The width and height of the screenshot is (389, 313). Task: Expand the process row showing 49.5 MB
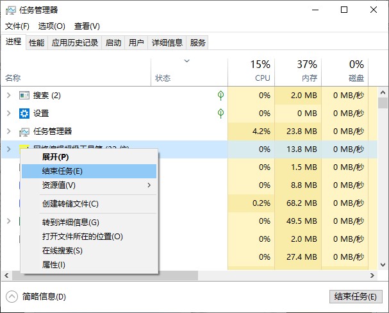click(9, 221)
